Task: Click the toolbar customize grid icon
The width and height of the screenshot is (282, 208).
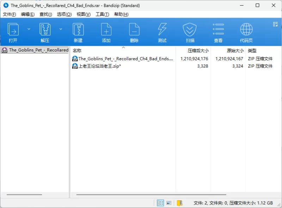Action: (x=275, y=24)
